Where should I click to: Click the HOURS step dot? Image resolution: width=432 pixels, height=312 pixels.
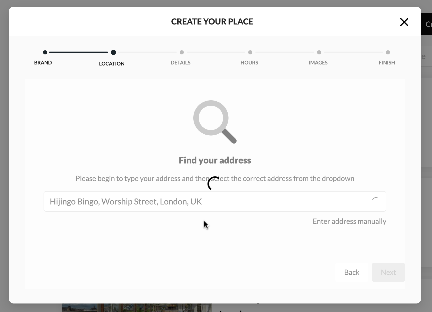point(250,52)
